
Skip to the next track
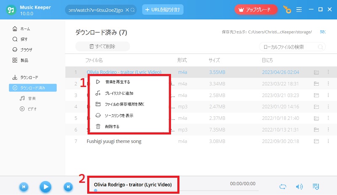pos(68,187)
